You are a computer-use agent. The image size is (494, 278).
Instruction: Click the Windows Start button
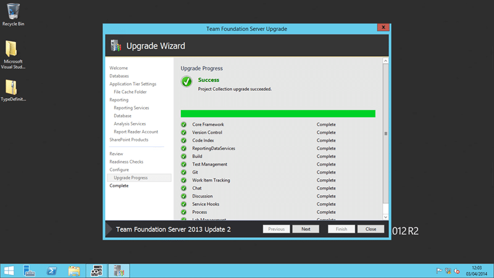click(x=9, y=271)
